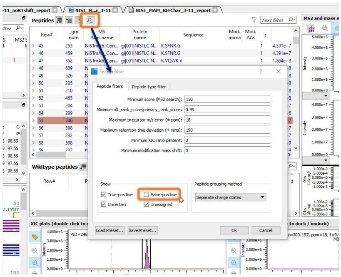This screenshot has height=277, width=341.
Task: Toggle the Unassigned checkbox
Action: [147, 205]
